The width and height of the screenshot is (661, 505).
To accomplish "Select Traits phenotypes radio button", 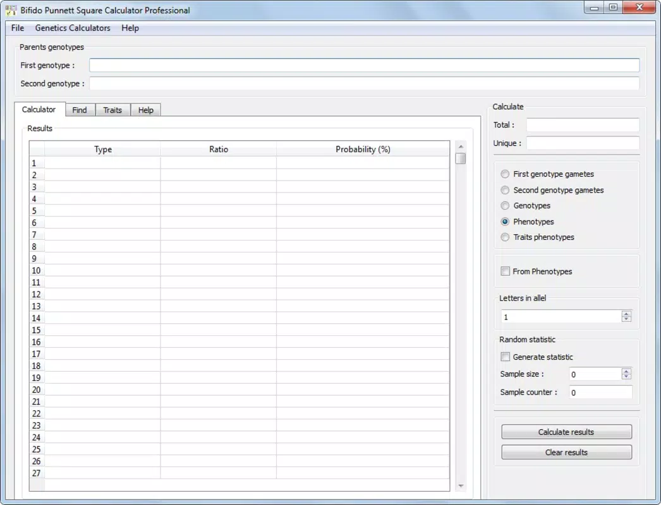I will 505,237.
